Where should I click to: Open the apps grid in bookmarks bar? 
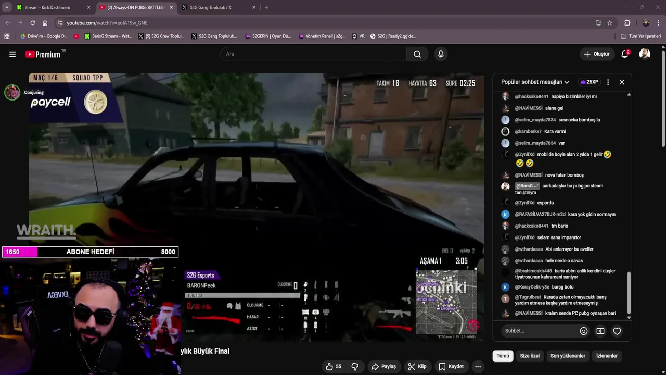click(7, 36)
